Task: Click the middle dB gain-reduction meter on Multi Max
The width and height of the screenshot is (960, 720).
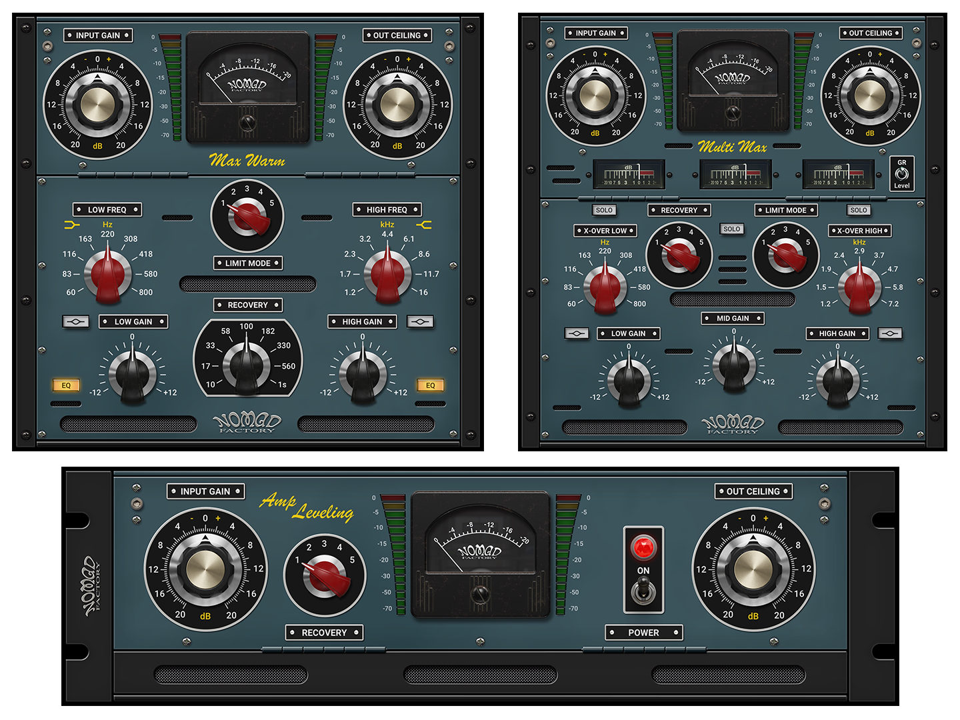Action: pyautogui.click(x=733, y=172)
